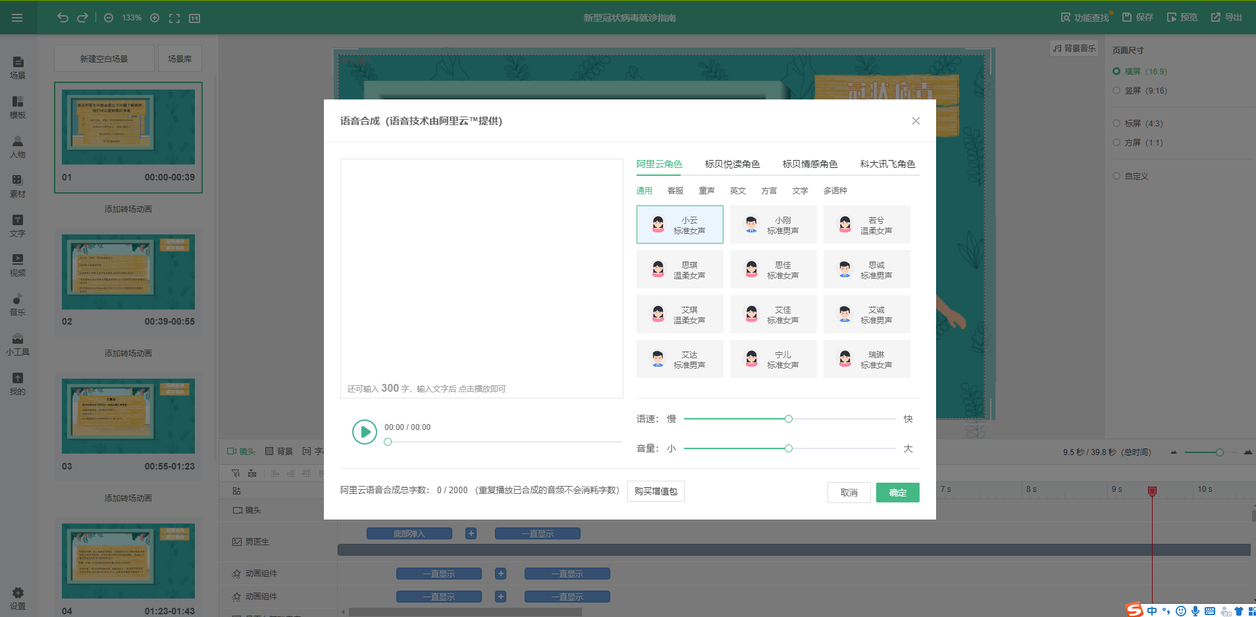Click the red timeline playhead marker

[1152, 491]
